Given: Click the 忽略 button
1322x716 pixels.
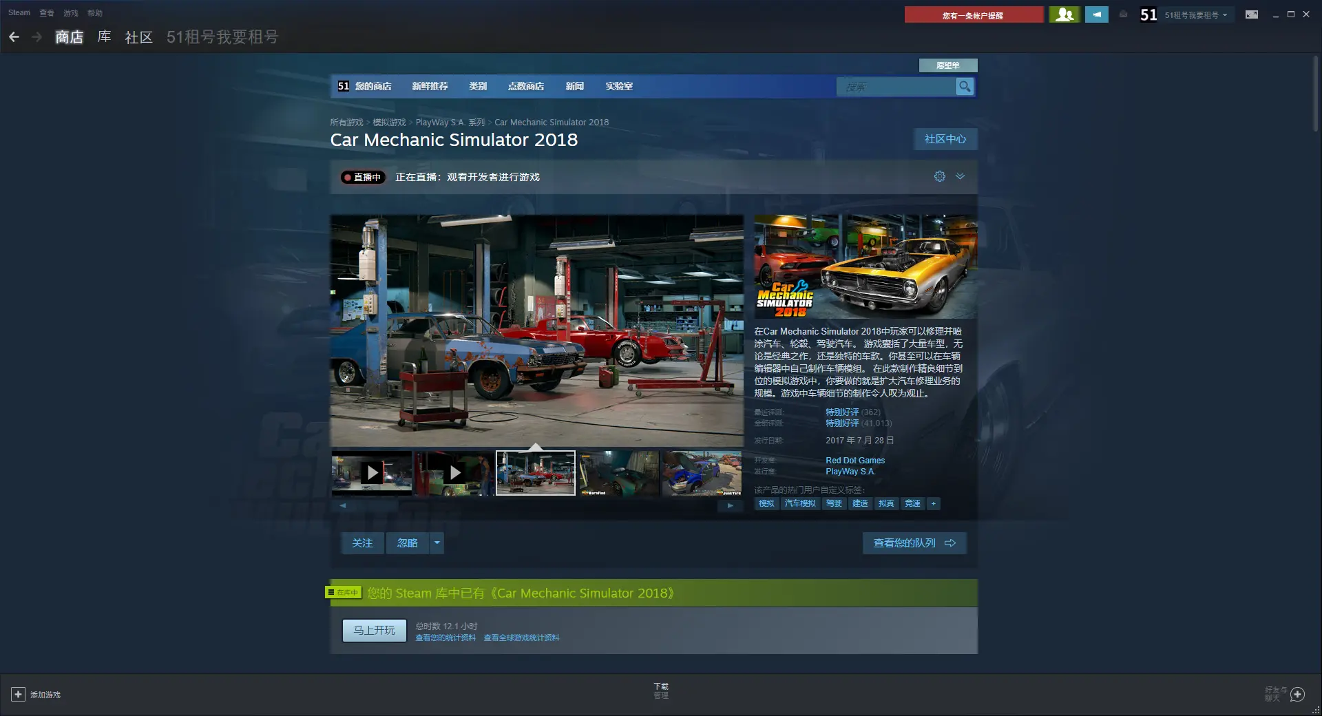Looking at the screenshot, I should click(408, 543).
